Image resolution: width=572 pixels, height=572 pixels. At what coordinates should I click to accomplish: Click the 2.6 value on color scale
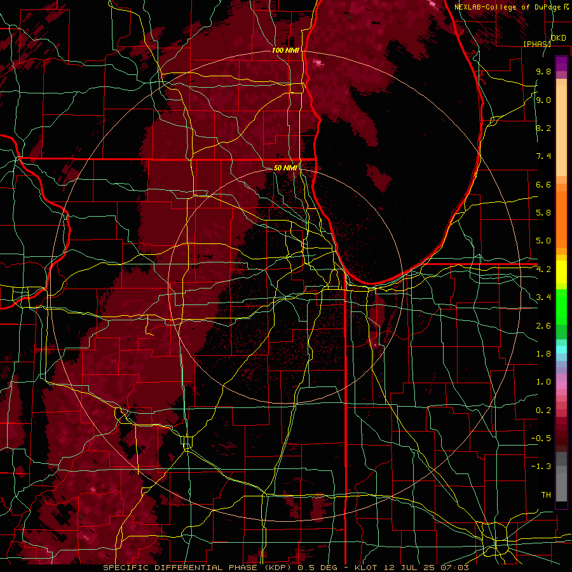click(543, 326)
